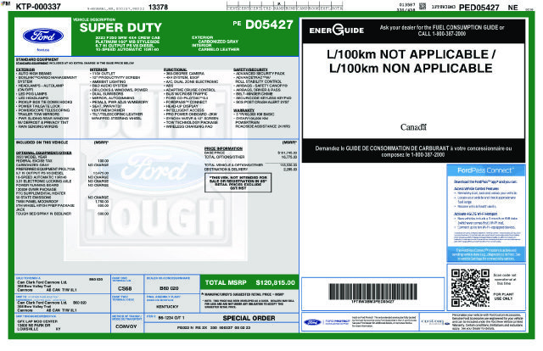Click the SAFETY/SECURITY column heading

(250, 70)
